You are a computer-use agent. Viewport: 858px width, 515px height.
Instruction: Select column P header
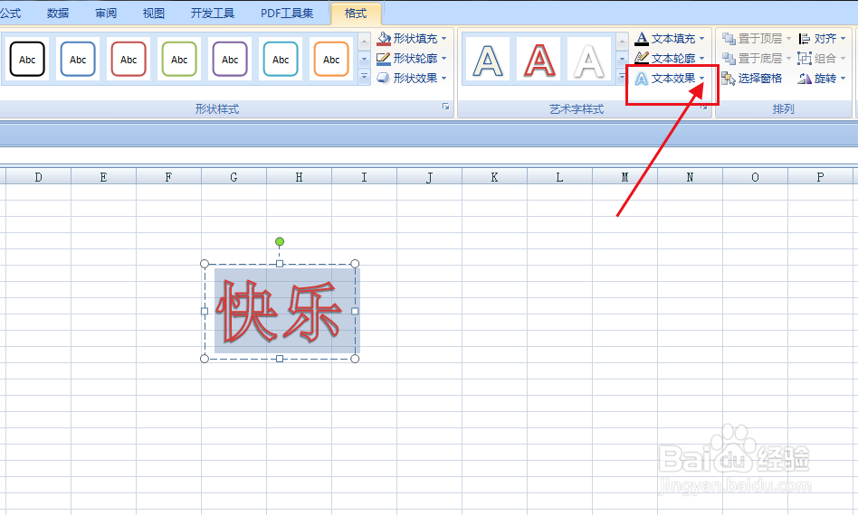pyautogui.click(x=820, y=177)
